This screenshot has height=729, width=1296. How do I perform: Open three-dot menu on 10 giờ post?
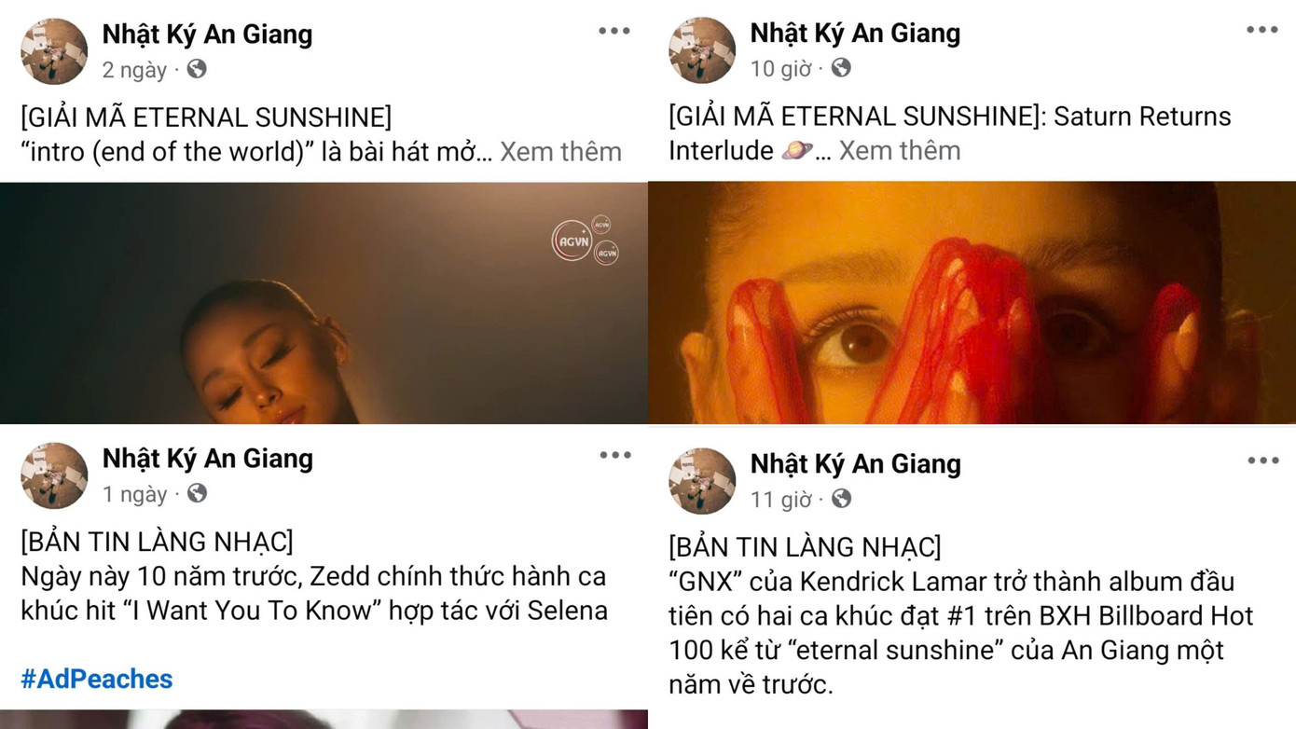[x=1262, y=30]
